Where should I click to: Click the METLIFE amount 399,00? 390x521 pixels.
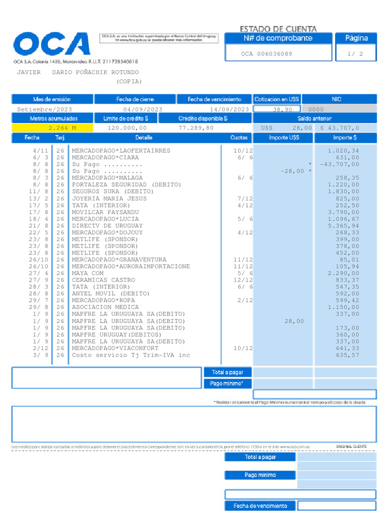(347, 240)
